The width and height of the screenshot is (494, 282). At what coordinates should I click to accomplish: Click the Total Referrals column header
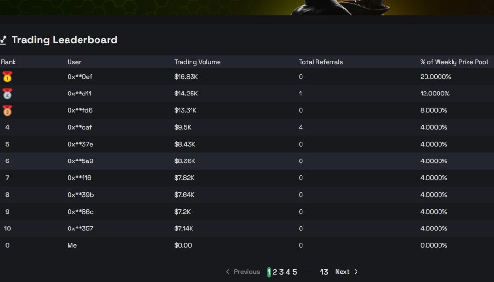(321, 62)
